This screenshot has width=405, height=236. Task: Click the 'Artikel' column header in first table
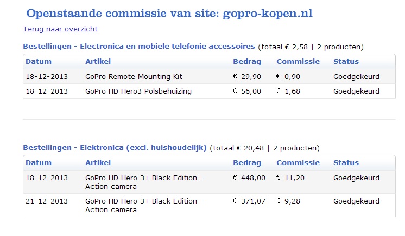(98, 61)
